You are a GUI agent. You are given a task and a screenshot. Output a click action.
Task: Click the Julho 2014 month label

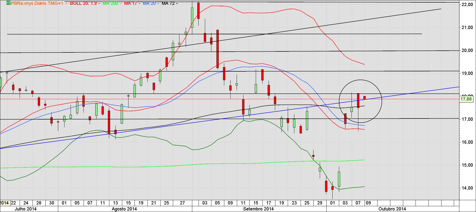tap(25, 209)
